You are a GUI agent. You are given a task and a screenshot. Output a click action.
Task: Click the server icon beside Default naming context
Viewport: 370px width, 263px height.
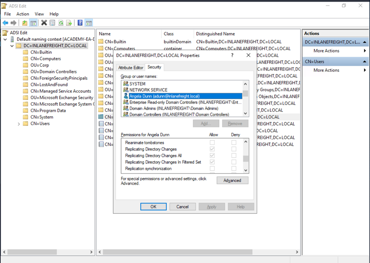[12, 39]
